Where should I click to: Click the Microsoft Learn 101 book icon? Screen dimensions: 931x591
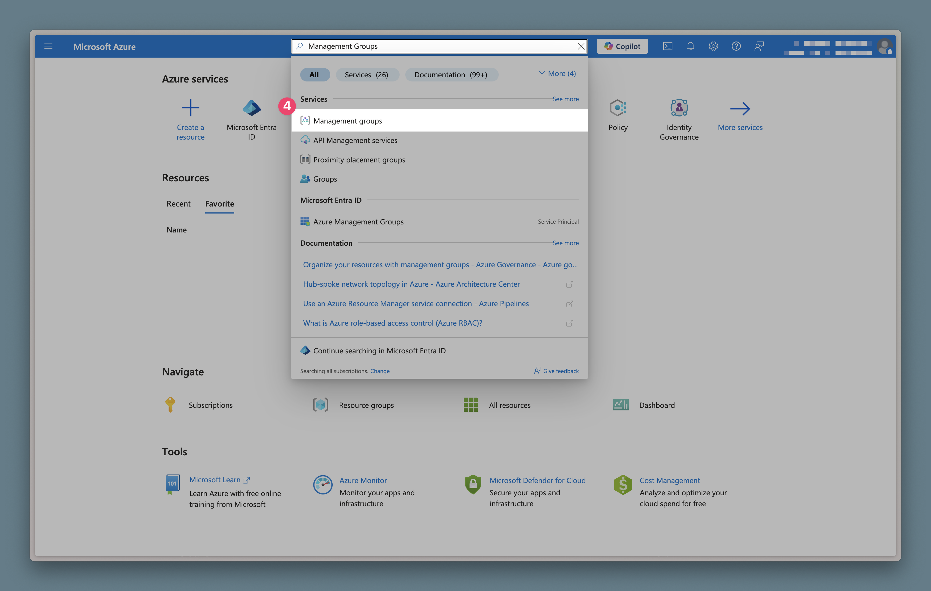point(173,485)
